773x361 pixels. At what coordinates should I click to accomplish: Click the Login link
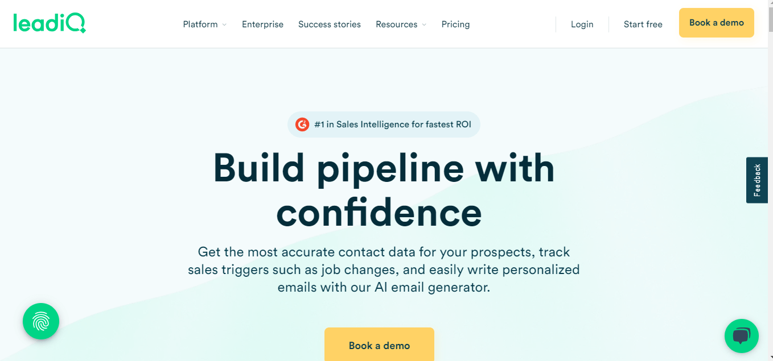(582, 24)
